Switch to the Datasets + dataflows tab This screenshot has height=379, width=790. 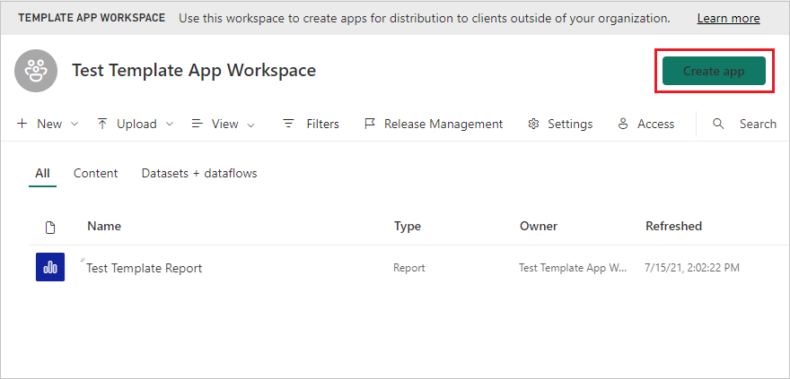199,173
